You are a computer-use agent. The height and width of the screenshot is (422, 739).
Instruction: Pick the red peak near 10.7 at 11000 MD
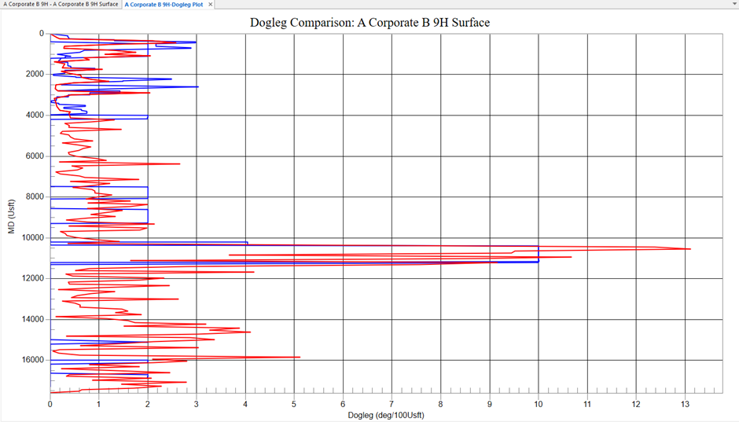[x=570, y=257]
